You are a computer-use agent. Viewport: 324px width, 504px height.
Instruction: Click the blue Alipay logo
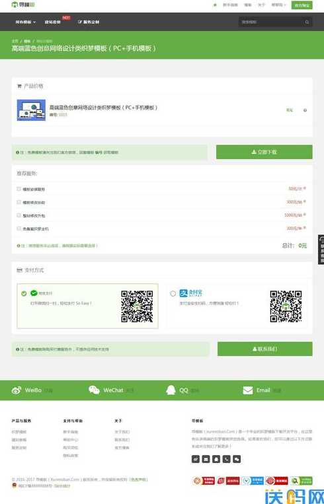click(191, 293)
